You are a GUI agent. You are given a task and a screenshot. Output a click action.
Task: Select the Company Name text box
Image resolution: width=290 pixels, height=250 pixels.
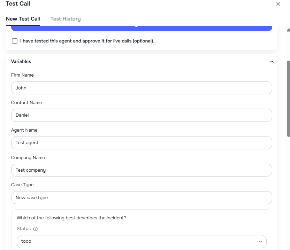pos(142,170)
